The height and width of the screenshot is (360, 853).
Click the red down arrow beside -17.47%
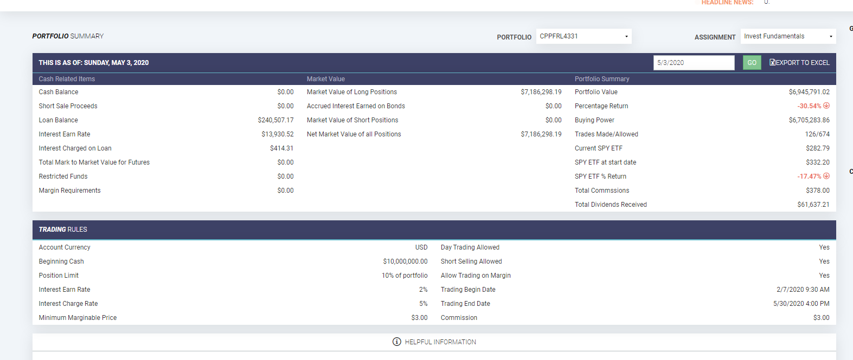pos(826,176)
